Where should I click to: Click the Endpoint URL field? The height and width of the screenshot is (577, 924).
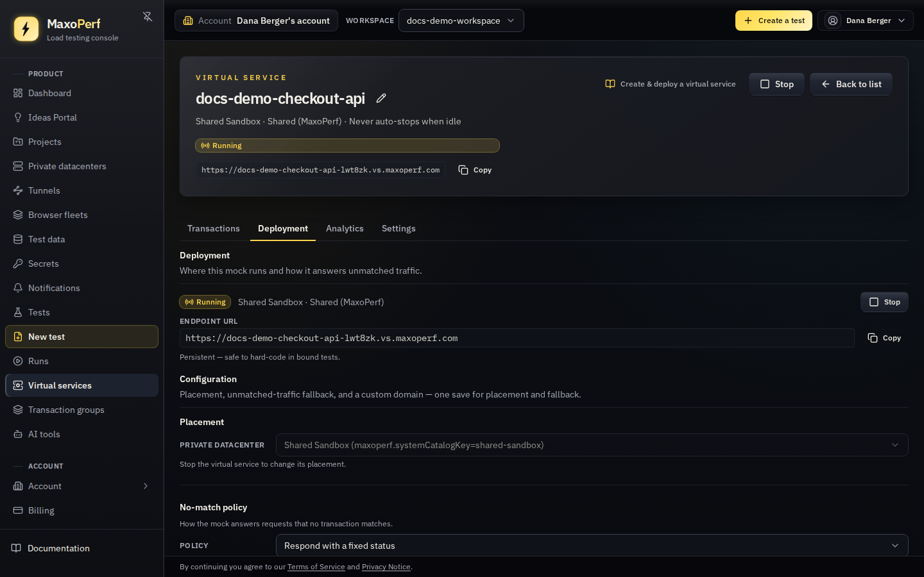click(x=517, y=338)
